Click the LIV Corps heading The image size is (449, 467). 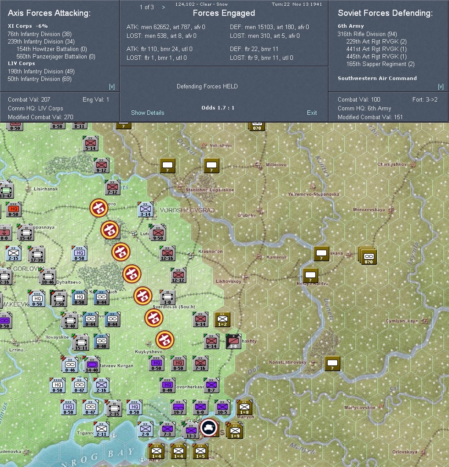point(22,63)
